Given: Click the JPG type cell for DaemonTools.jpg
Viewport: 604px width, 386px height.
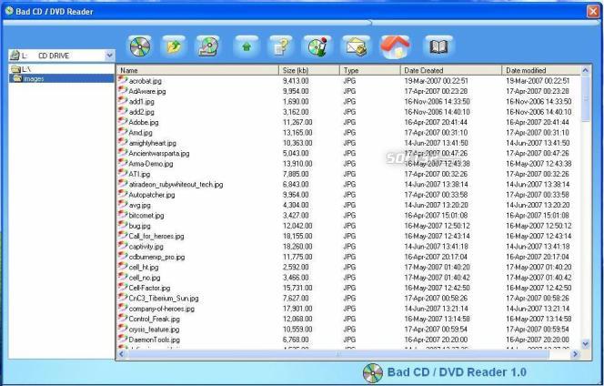Looking at the screenshot, I should coord(349,340).
